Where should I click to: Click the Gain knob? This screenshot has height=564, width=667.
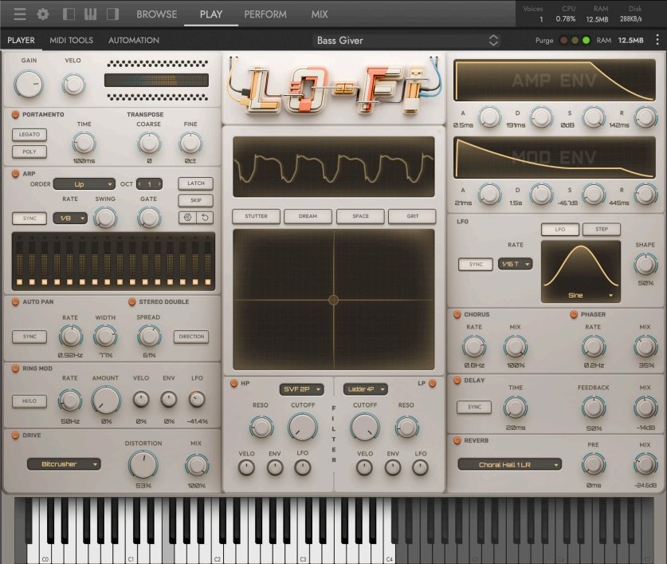tap(29, 82)
